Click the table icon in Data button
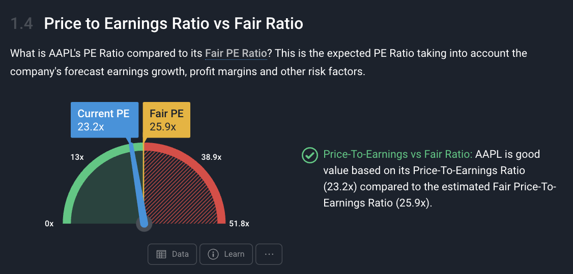This screenshot has width=573, height=274. click(x=161, y=254)
